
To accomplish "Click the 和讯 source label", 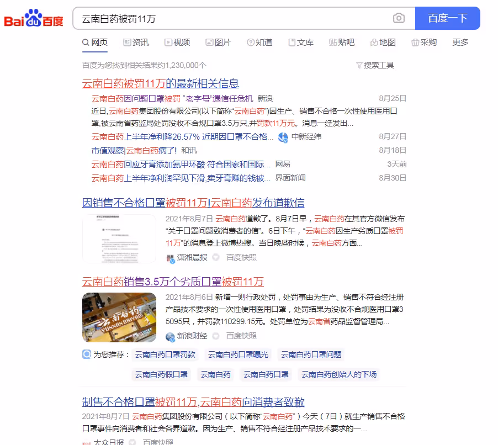I will click(x=189, y=150).
